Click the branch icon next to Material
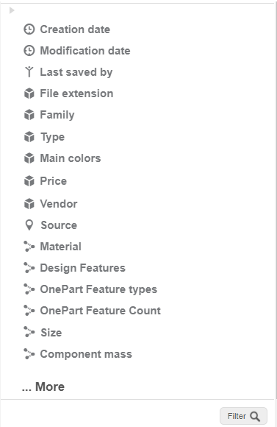 [29, 247]
